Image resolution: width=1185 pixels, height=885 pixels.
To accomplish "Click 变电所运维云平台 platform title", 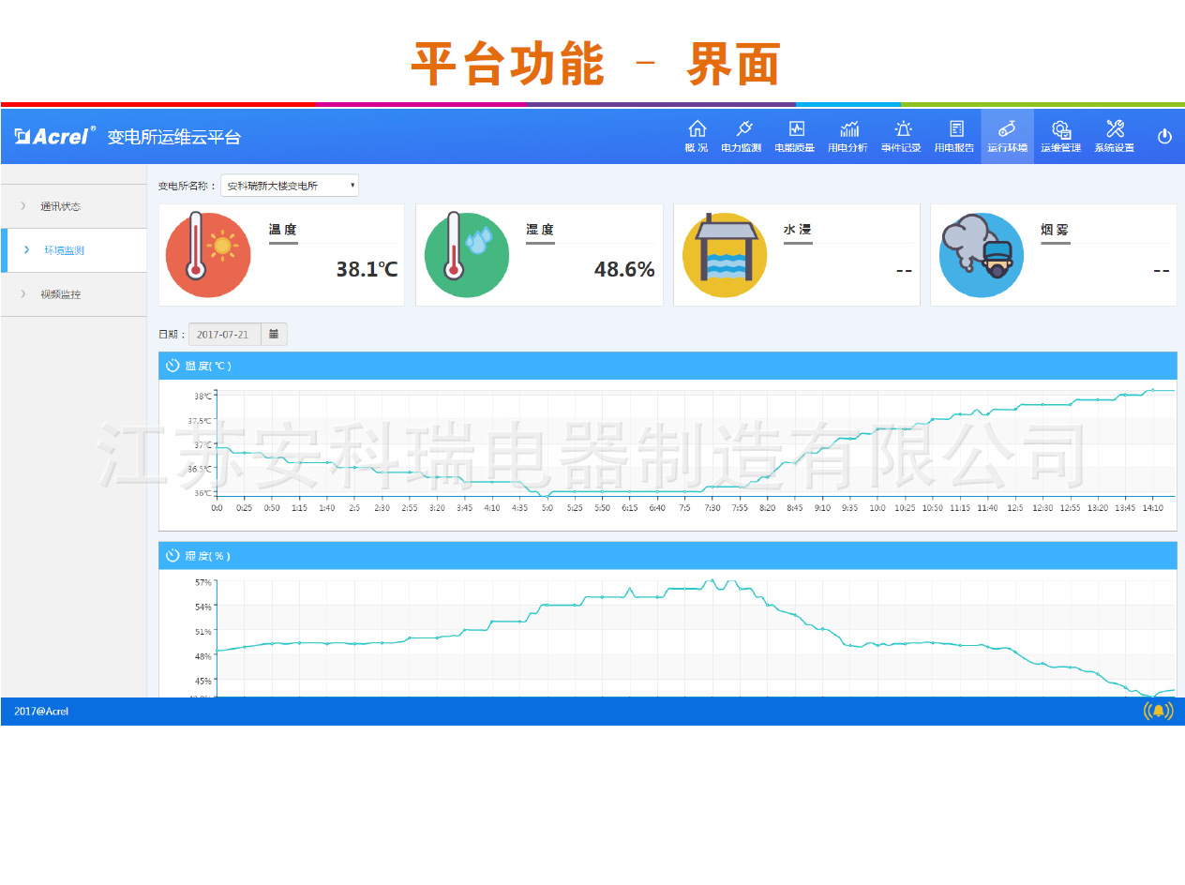I will pos(174,137).
